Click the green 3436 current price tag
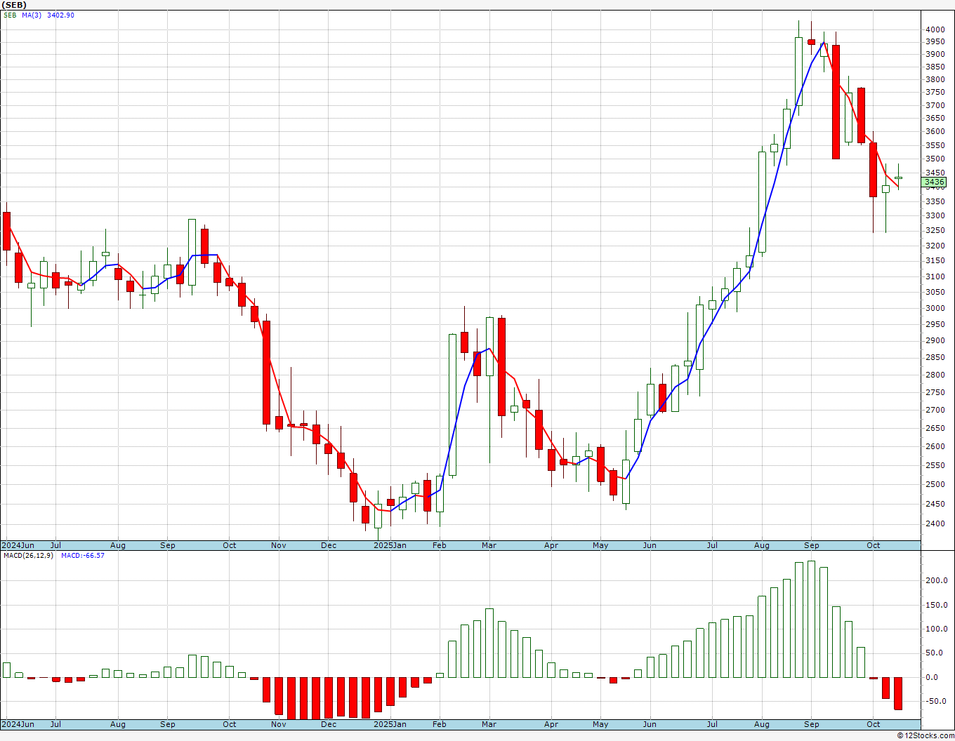 pos(935,182)
